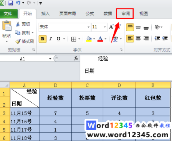Expand the font name dropdown arrow
This screenshot has height=141, width=172.
(89, 27)
